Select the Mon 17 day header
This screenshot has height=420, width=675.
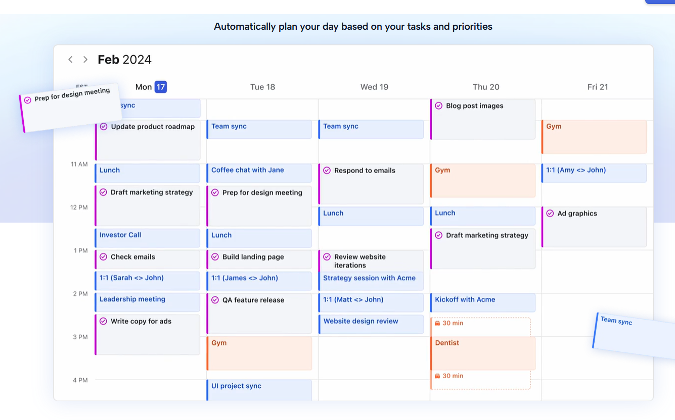click(x=151, y=87)
